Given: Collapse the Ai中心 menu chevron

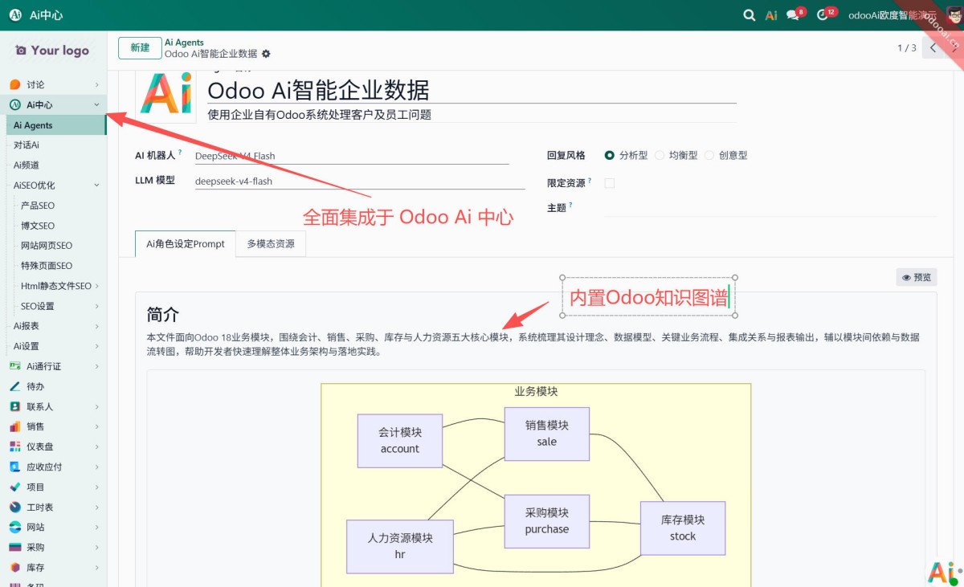Looking at the screenshot, I should click(x=96, y=104).
